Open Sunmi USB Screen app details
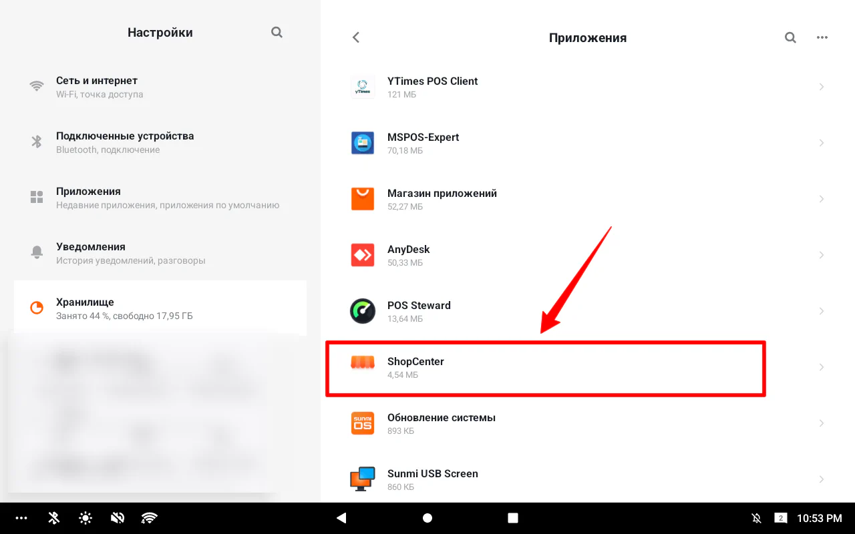Viewport: 855px width, 534px height. click(x=588, y=477)
